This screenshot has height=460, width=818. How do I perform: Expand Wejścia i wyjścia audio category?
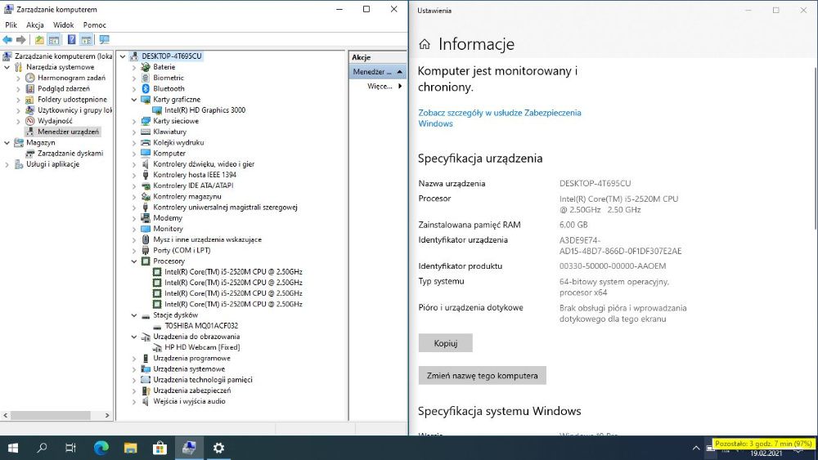134,402
